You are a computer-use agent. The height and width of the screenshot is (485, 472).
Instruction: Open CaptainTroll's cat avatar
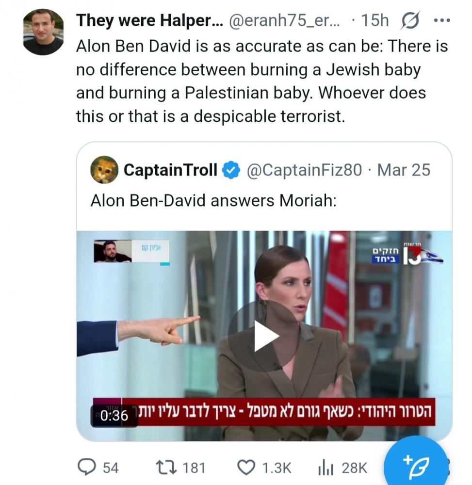click(x=104, y=170)
